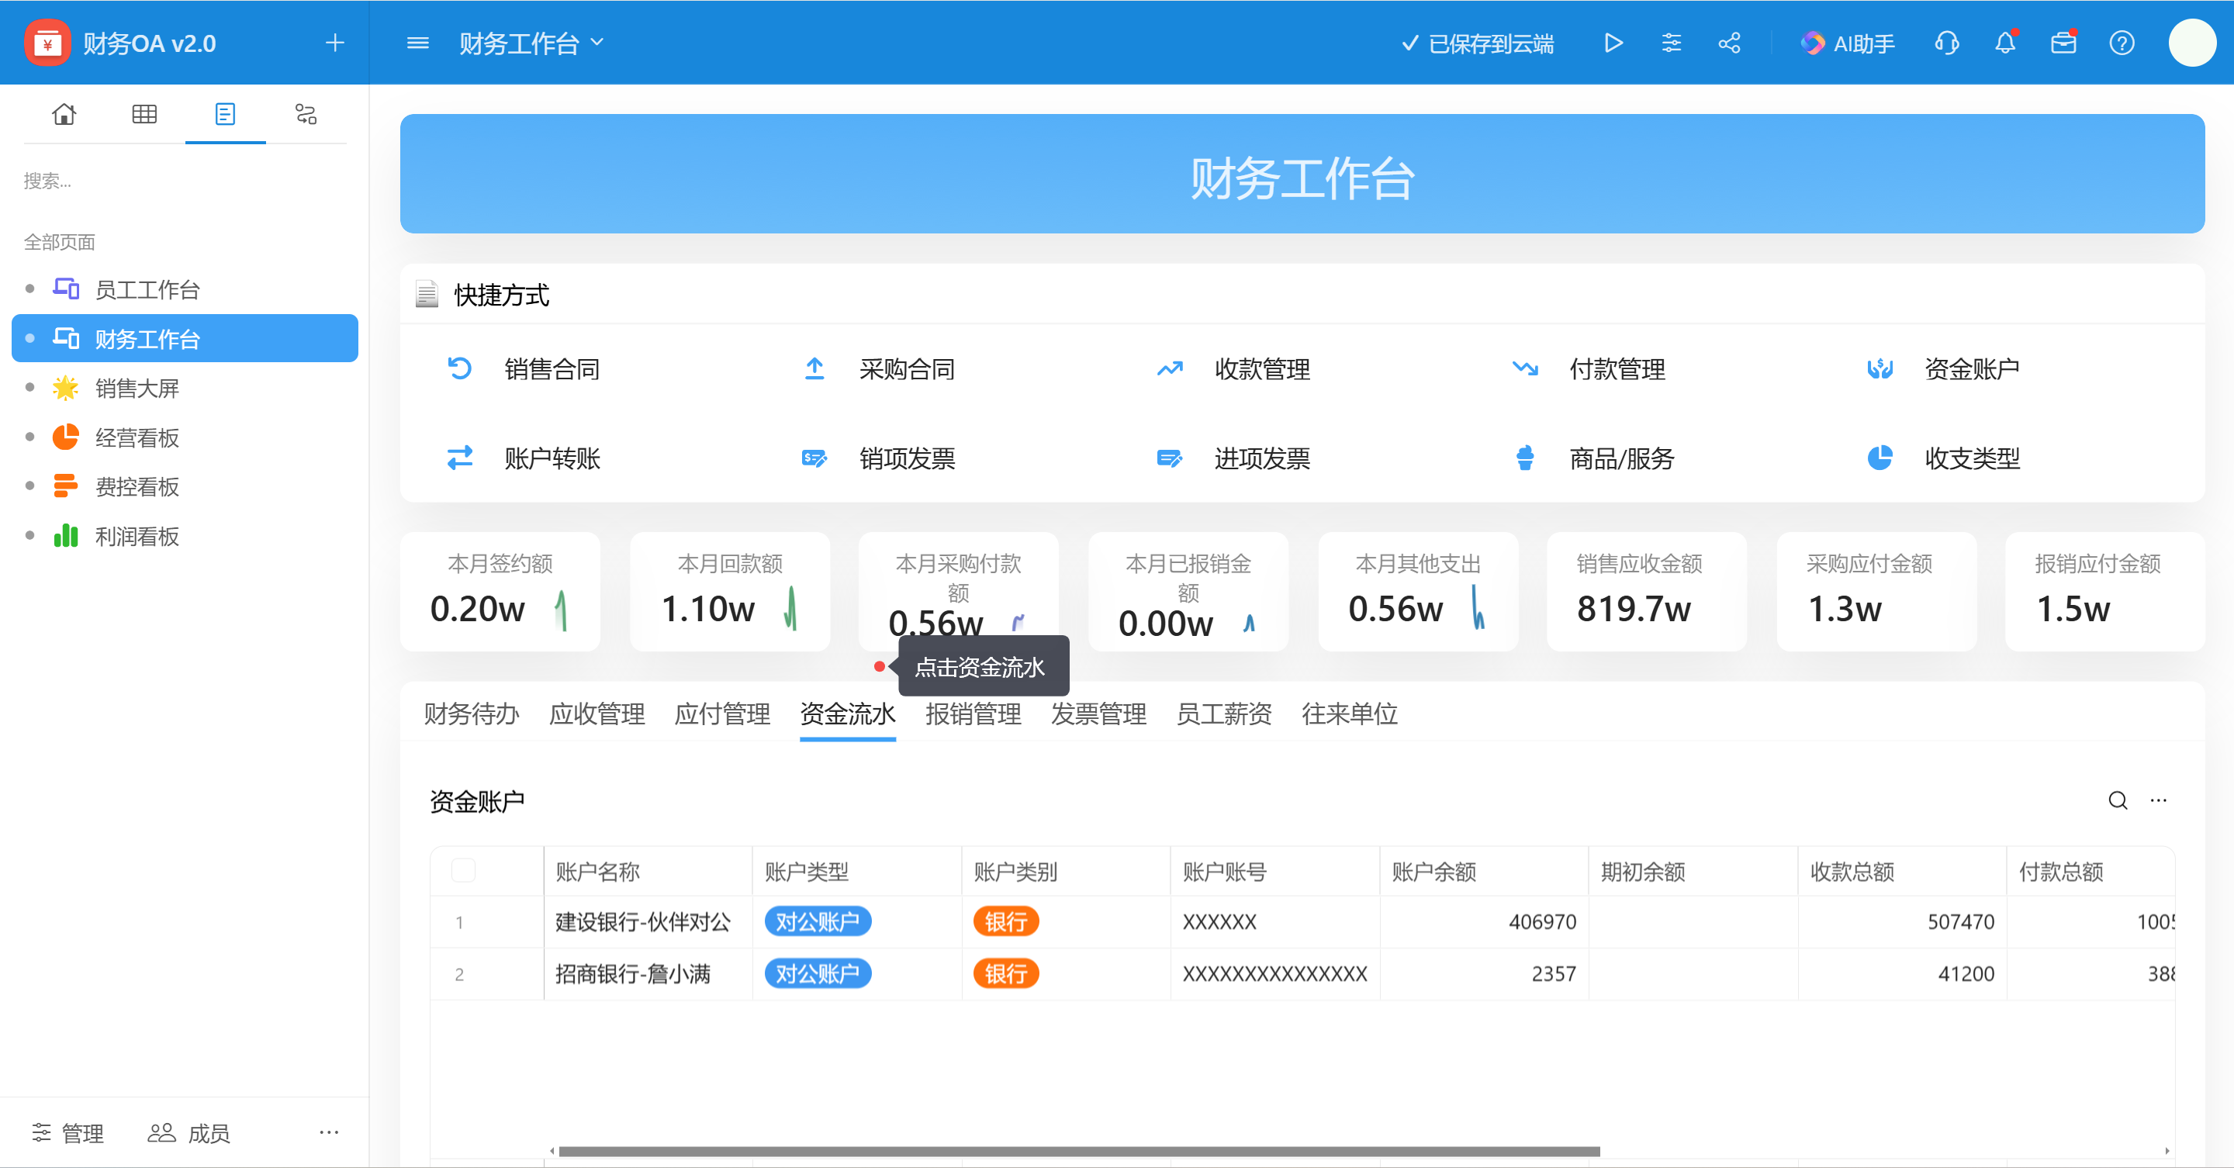2234x1168 pixels.
Task: Click the red 财务OA app logo icon
Action: pos(47,43)
